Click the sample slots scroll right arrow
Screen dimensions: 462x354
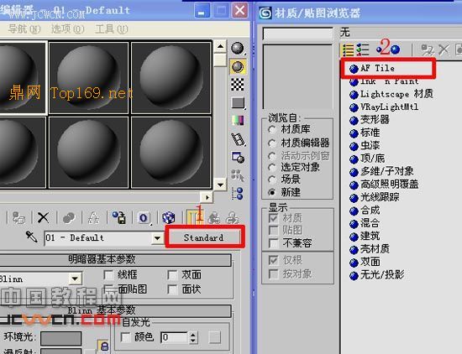click(207, 197)
